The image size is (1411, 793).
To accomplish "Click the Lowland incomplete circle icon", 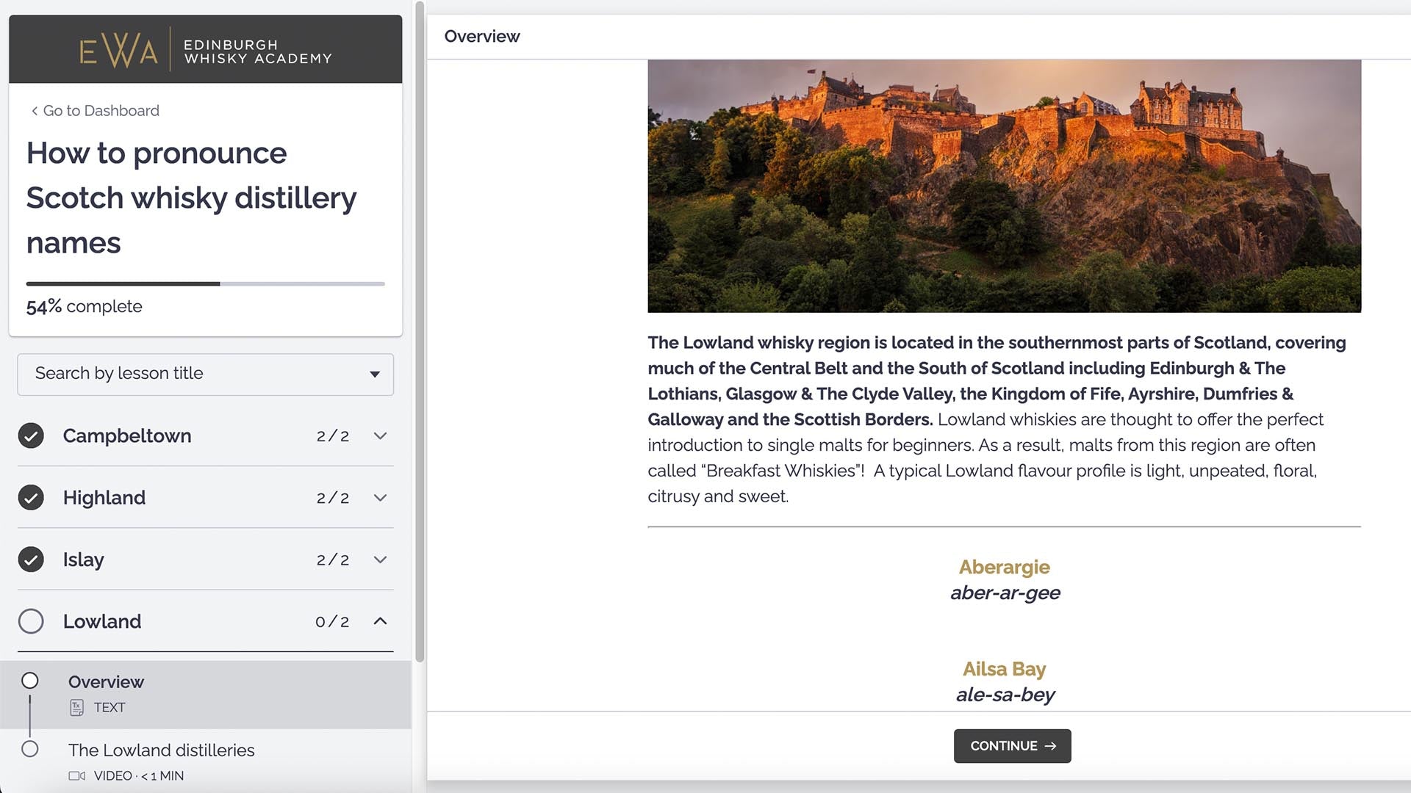I will pos(31,621).
